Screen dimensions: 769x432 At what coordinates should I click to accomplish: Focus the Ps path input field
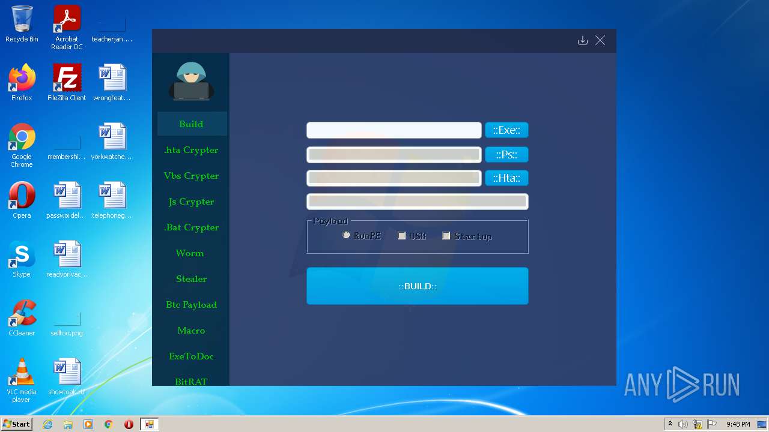pyautogui.click(x=394, y=155)
